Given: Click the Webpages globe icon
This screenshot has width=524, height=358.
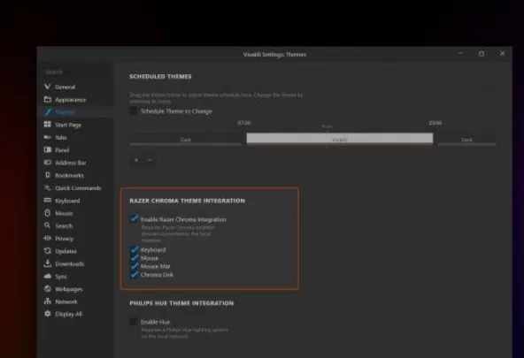Looking at the screenshot, I should (48, 289).
